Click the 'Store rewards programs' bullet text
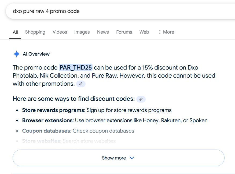Screen dimensions: 235x174 point(53,110)
